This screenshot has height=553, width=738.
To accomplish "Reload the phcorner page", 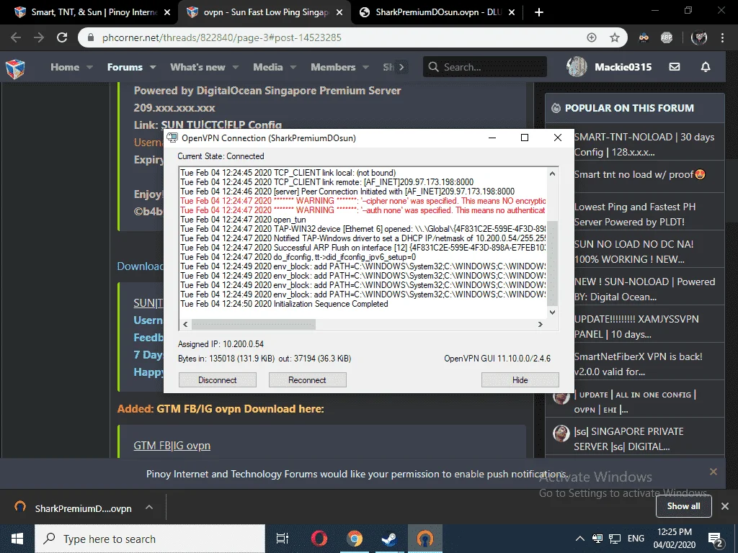I will coord(62,37).
